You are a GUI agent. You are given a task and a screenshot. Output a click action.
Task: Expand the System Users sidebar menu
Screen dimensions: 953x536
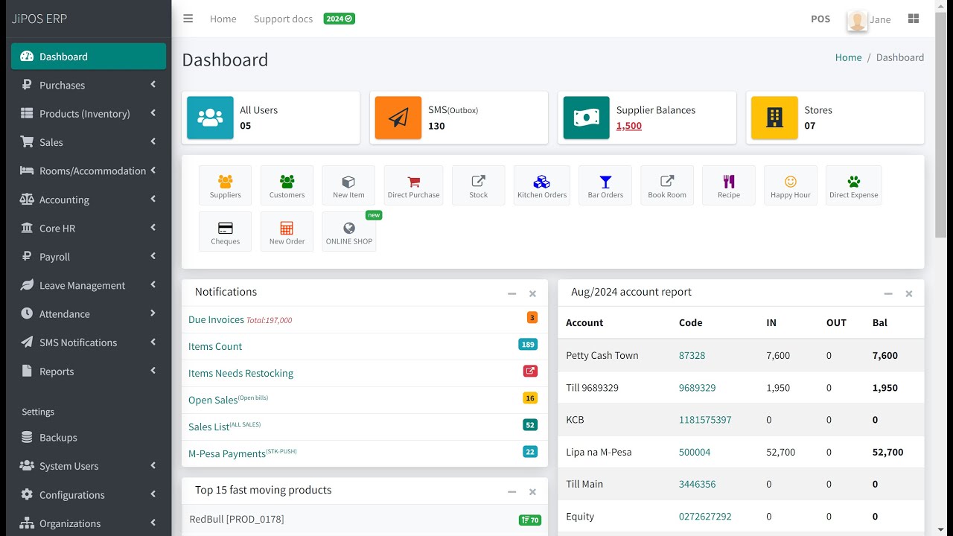89,466
